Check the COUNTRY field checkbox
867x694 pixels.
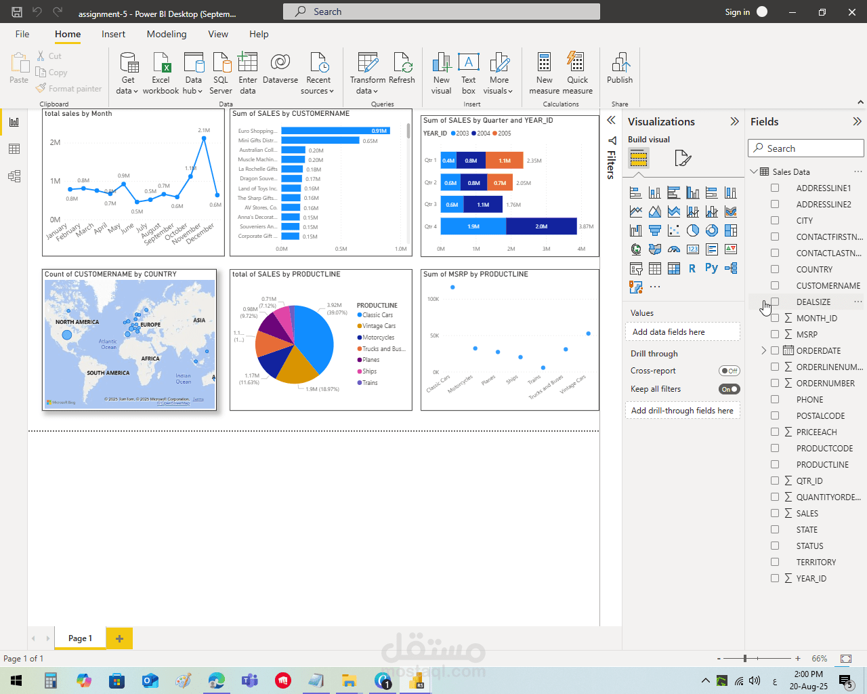[775, 269]
